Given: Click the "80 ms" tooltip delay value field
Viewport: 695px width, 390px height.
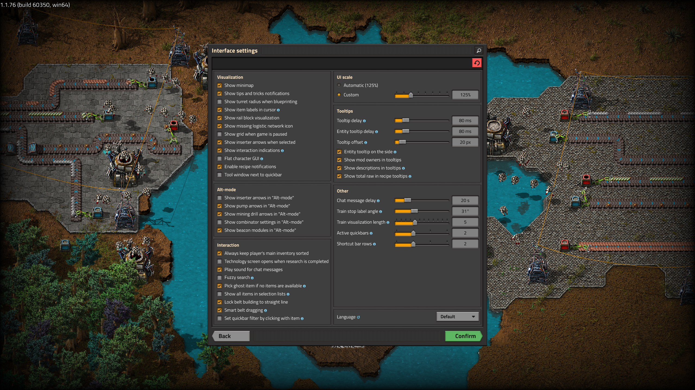Looking at the screenshot, I should click(465, 121).
